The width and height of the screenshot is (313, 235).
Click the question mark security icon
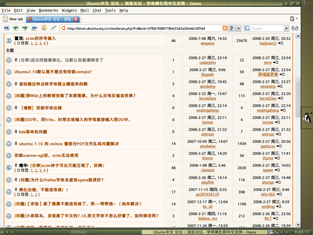coord(231,28)
